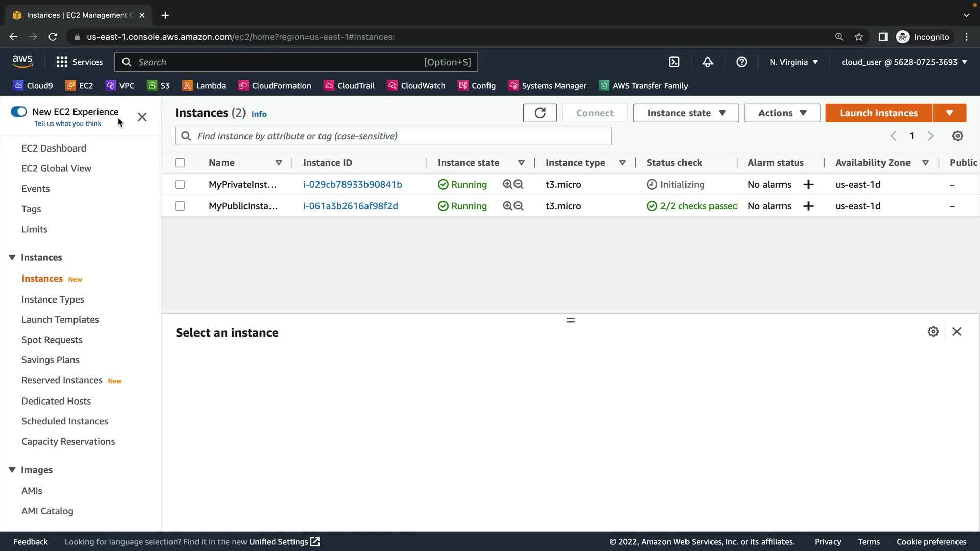Screen dimensions: 980x551
Task: Open the Instance state dropdown
Action: coord(685,113)
